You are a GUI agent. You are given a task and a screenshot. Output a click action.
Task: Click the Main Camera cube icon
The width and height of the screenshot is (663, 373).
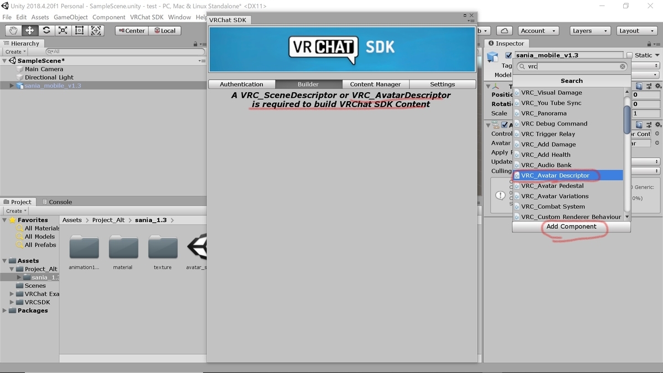click(x=20, y=69)
